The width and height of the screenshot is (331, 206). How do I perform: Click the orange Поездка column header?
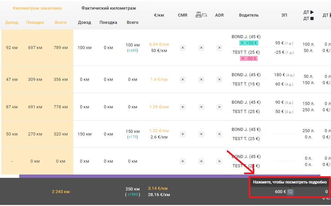35,22
